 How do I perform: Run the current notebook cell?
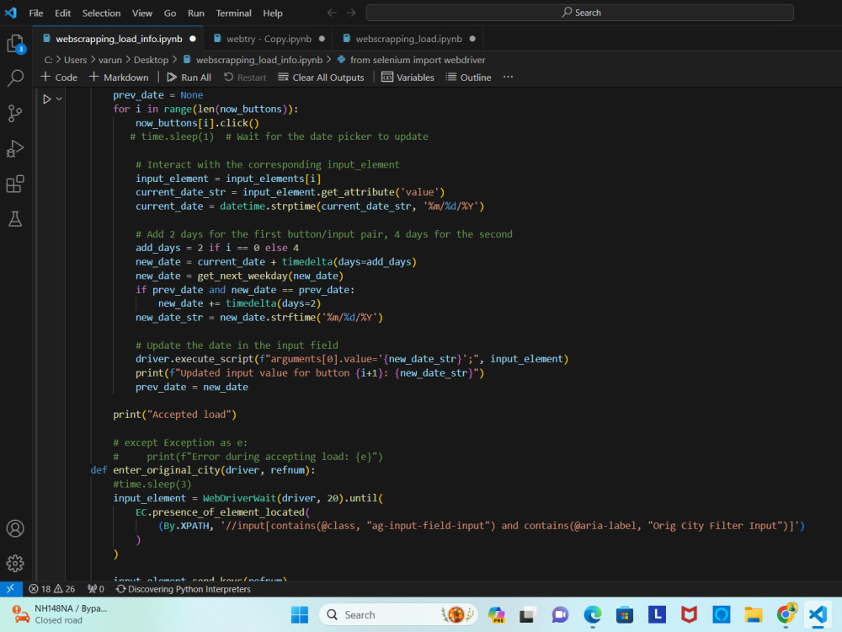click(46, 99)
